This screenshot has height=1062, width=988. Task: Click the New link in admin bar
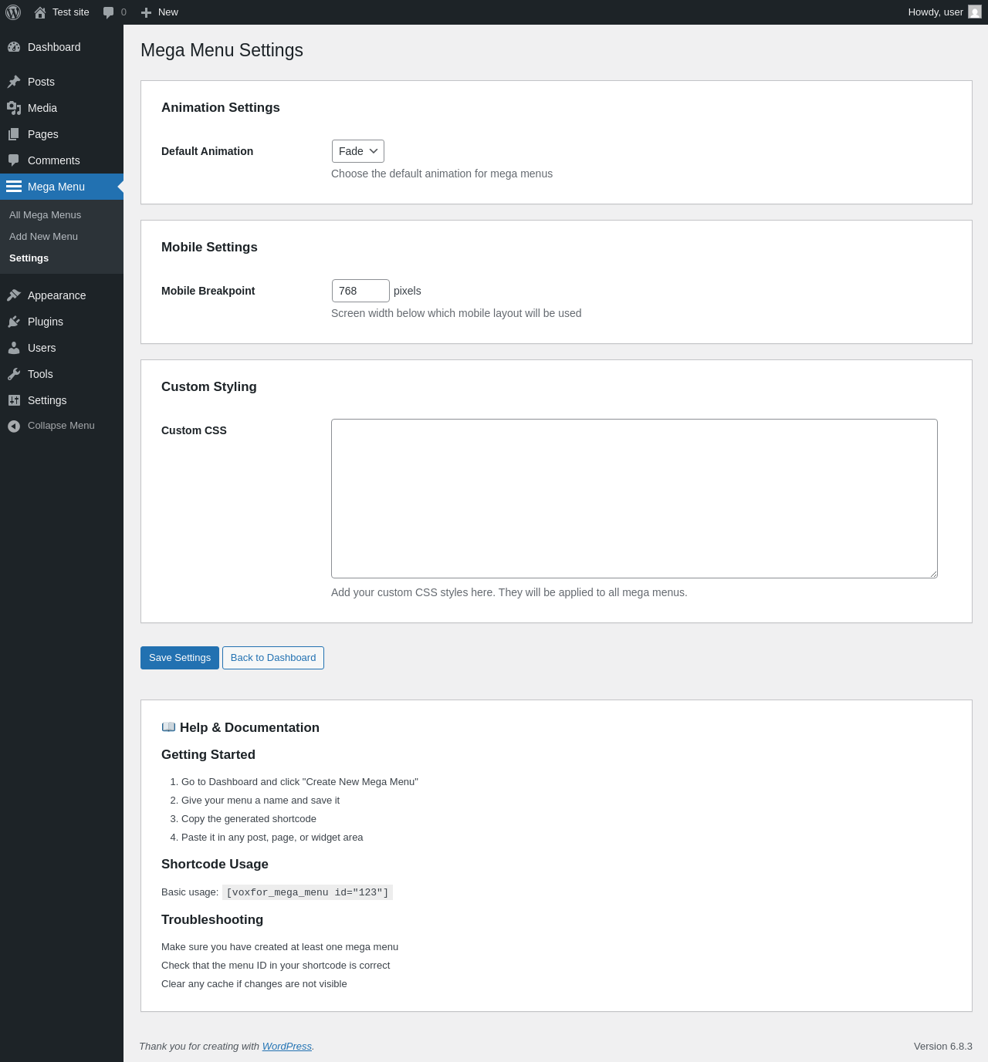pos(168,12)
